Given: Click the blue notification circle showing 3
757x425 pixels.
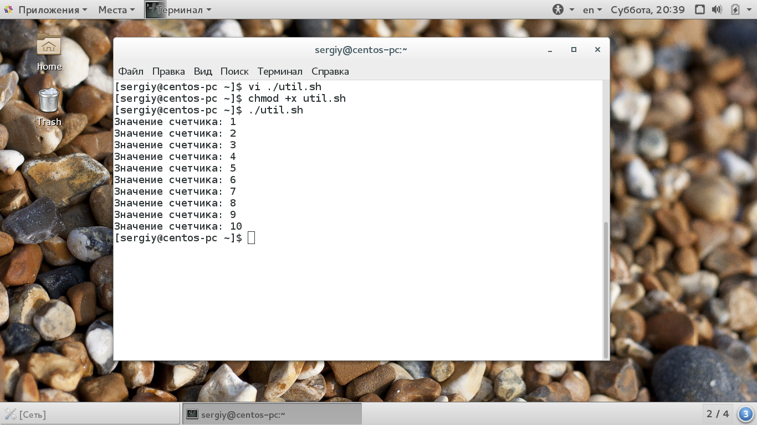Looking at the screenshot, I should coord(745,413).
